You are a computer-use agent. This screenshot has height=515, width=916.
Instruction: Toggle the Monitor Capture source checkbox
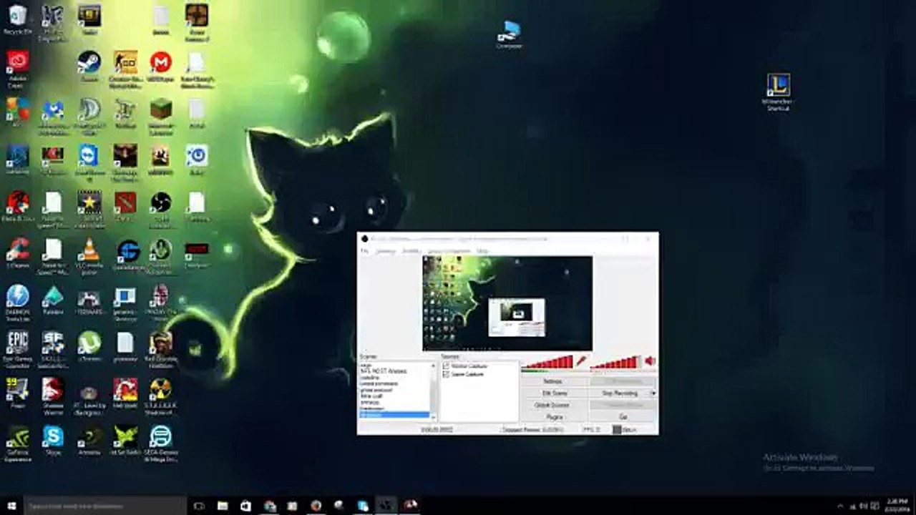tap(446, 366)
